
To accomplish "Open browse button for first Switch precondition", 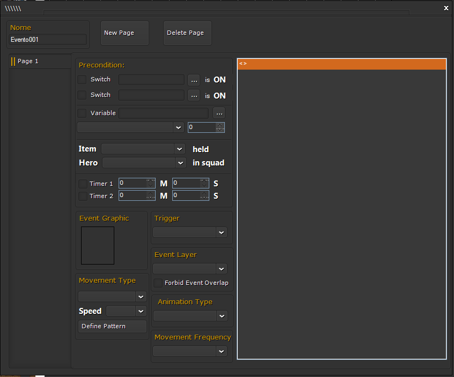I will tap(194, 80).
